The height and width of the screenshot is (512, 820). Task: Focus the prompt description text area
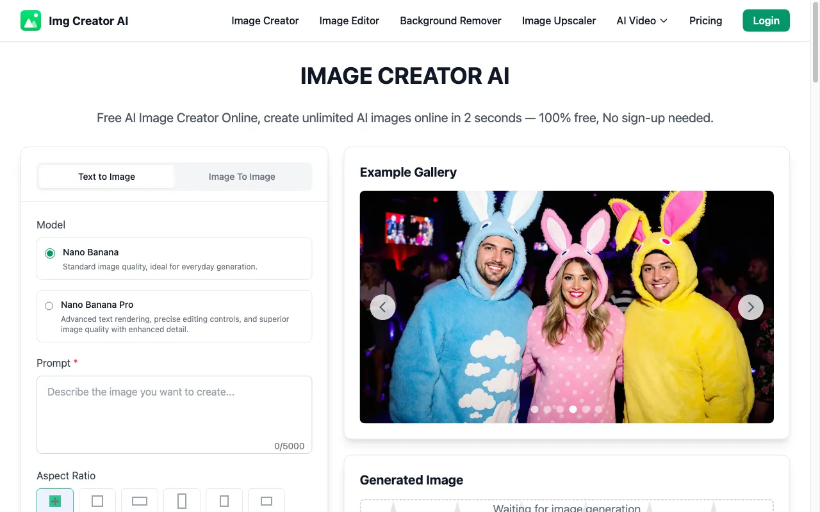coord(174,415)
